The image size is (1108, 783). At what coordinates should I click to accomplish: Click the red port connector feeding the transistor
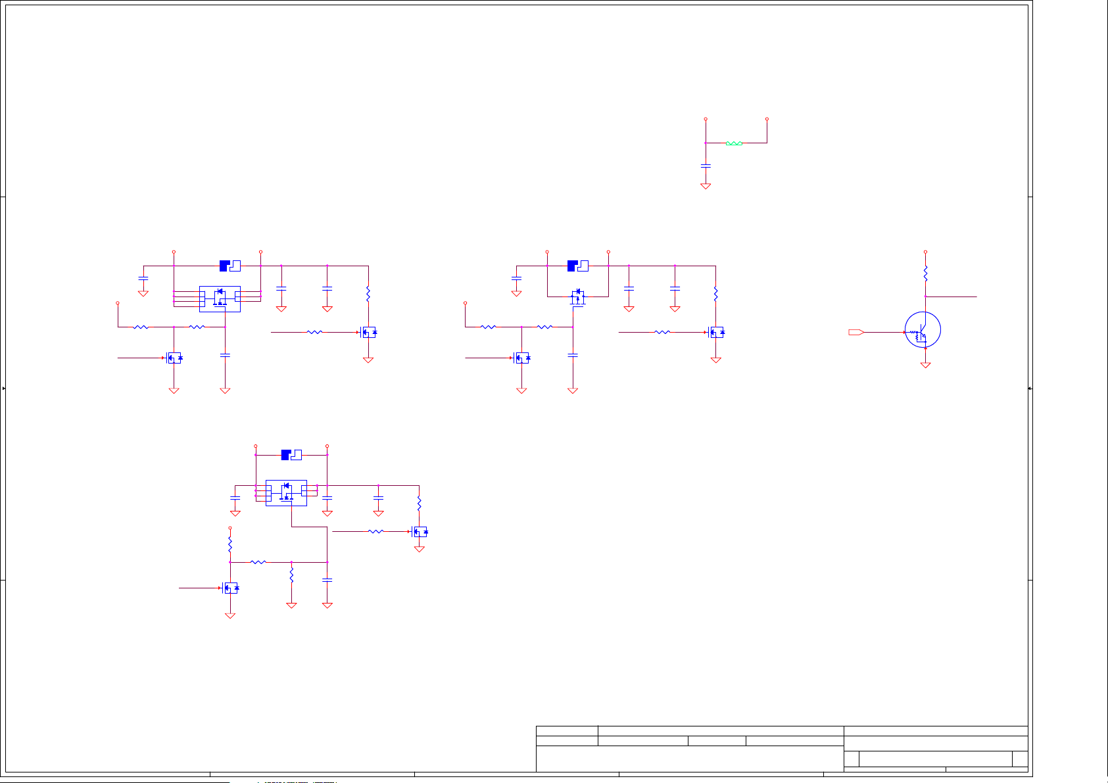(856, 332)
